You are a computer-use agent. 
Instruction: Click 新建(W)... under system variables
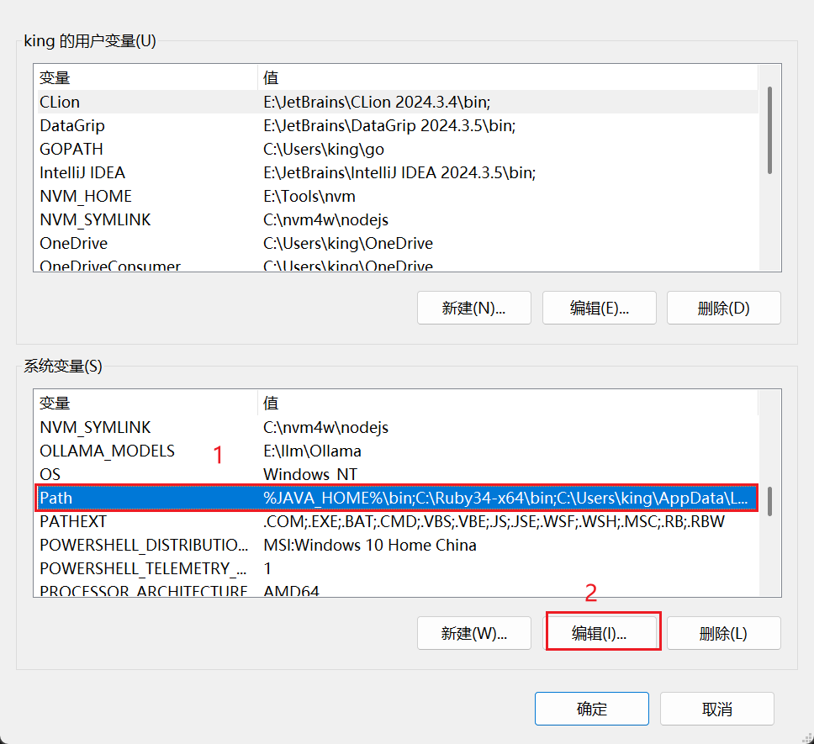tap(473, 633)
